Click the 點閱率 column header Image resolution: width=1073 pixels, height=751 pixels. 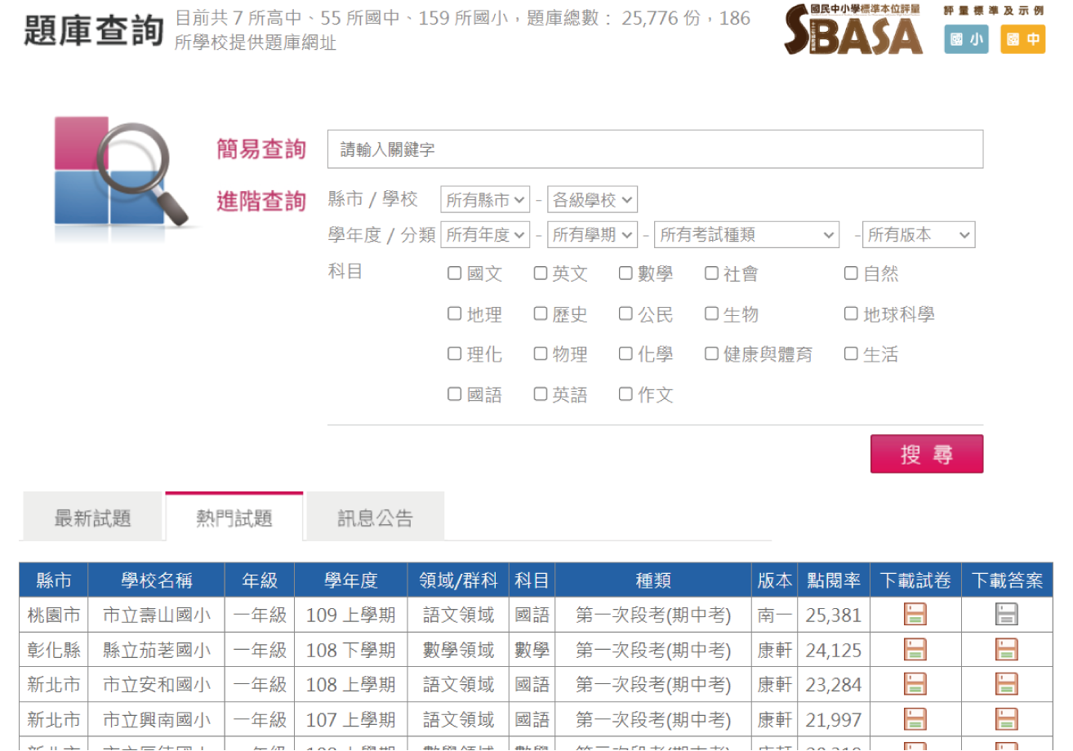click(x=833, y=580)
